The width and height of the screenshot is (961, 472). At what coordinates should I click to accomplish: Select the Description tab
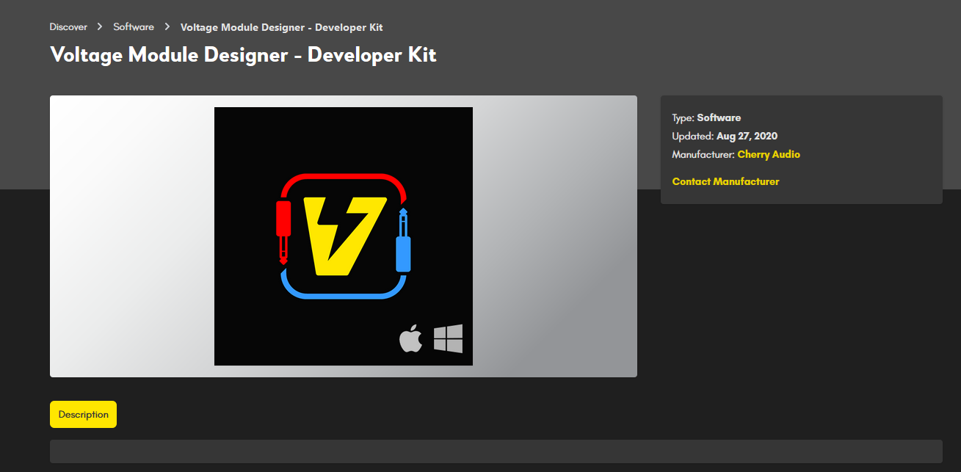point(83,414)
